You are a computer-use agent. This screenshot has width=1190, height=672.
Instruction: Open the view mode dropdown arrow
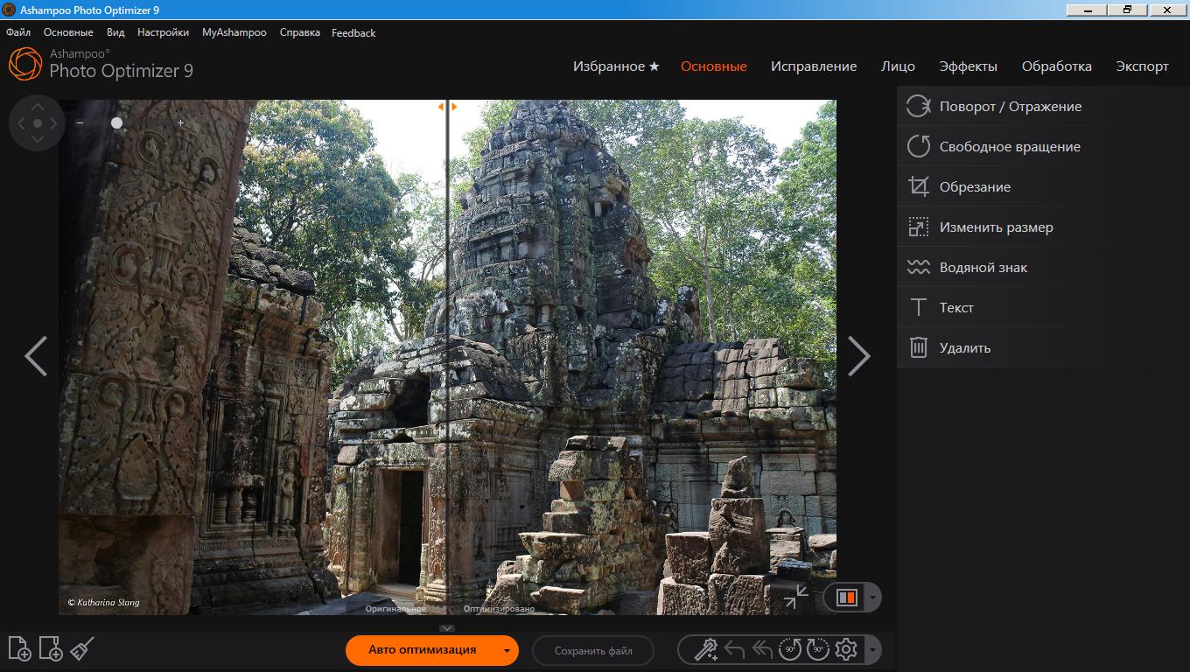872,598
